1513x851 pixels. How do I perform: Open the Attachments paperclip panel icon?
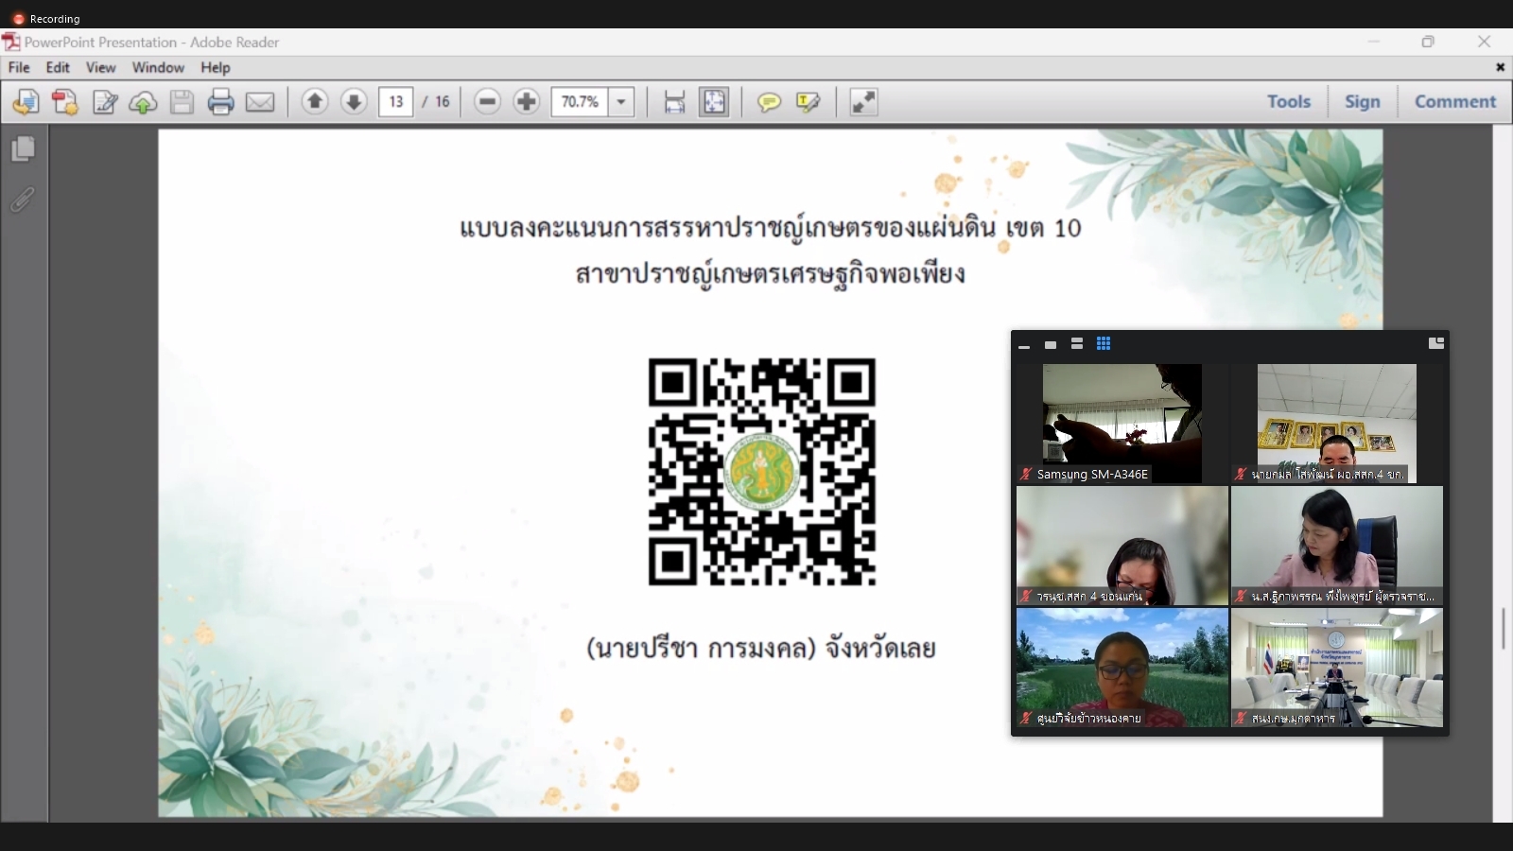point(24,200)
